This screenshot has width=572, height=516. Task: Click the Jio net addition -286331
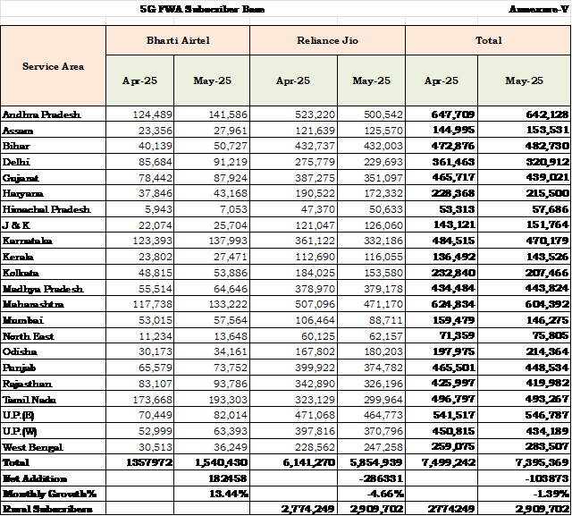tap(381, 478)
